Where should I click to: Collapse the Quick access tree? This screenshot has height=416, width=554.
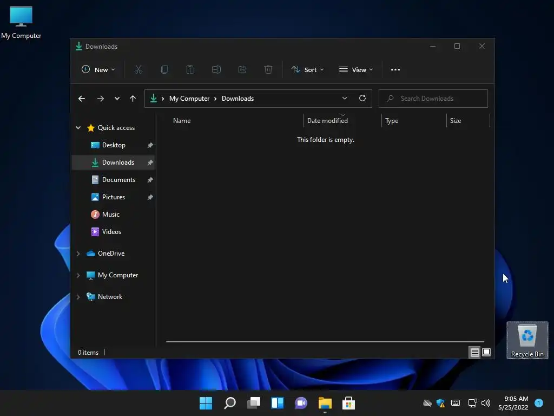pyautogui.click(x=78, y=128)
